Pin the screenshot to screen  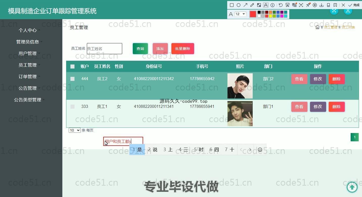(x=308, y=5)
